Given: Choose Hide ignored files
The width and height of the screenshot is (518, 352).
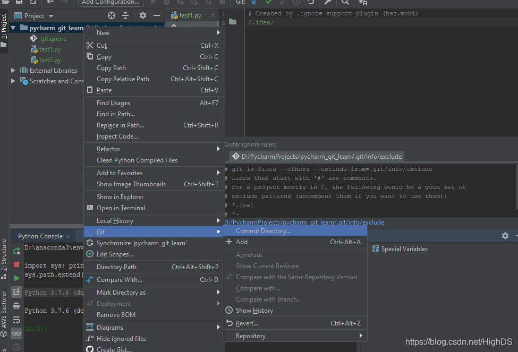Looking at the screenshot, I should point(154,339).
